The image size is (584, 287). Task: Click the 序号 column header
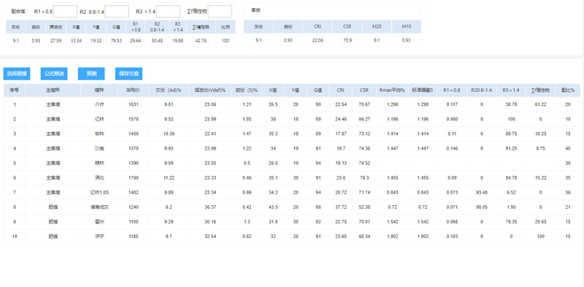(x=15, y=91)
